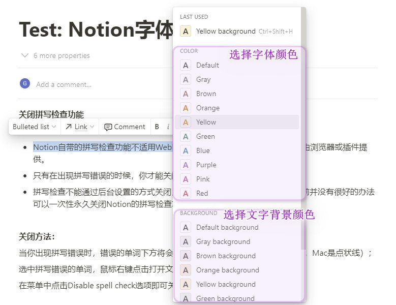
Task: Select the Green background option
Action: point(237,298)
